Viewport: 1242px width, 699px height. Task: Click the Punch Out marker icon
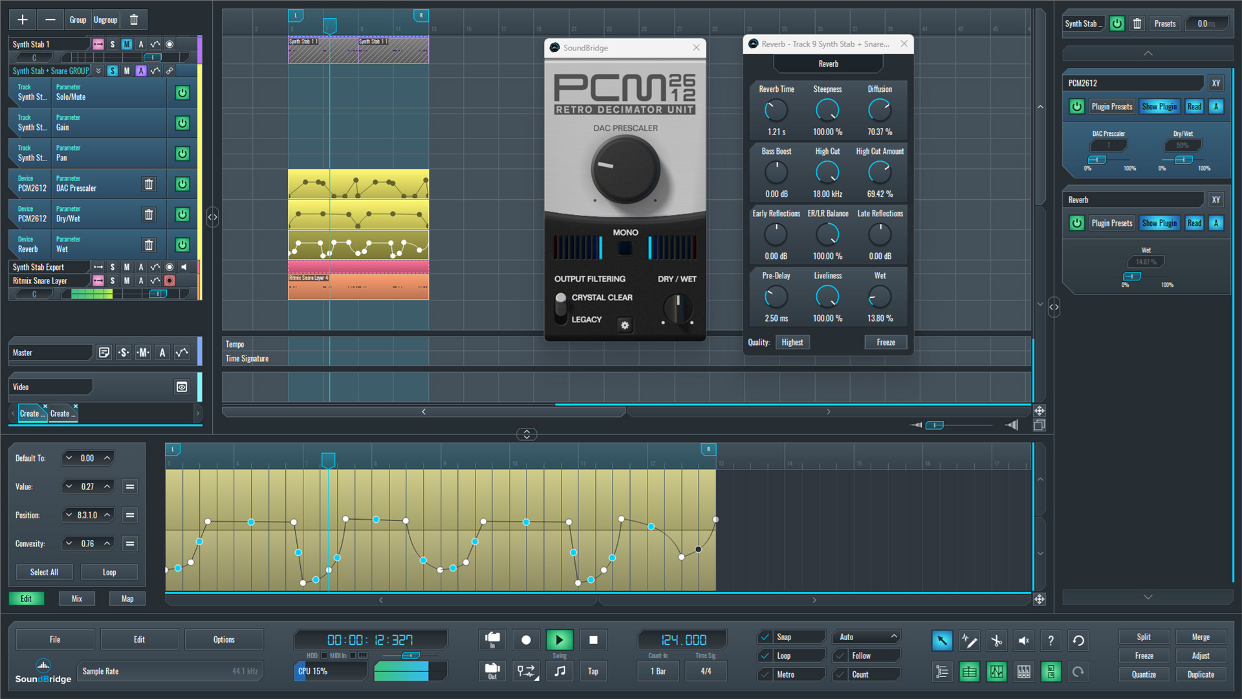pos(492,671)
